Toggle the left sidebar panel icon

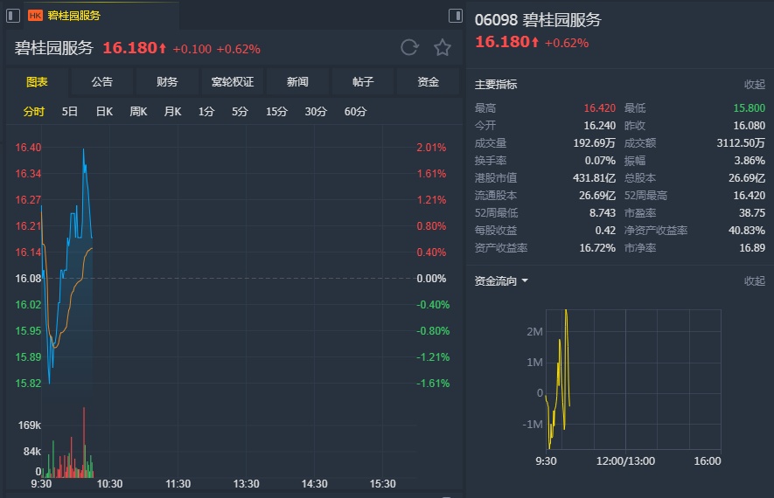tap(13, 16)
